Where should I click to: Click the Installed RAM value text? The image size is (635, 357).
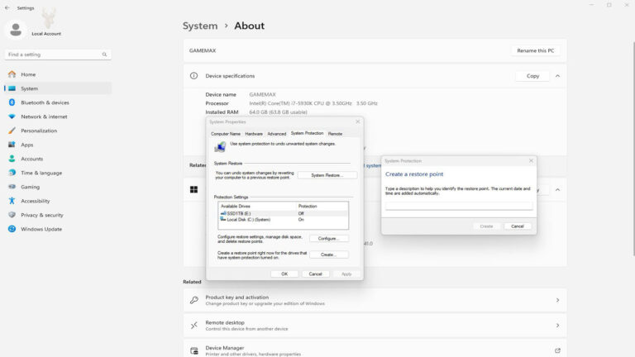278,112
